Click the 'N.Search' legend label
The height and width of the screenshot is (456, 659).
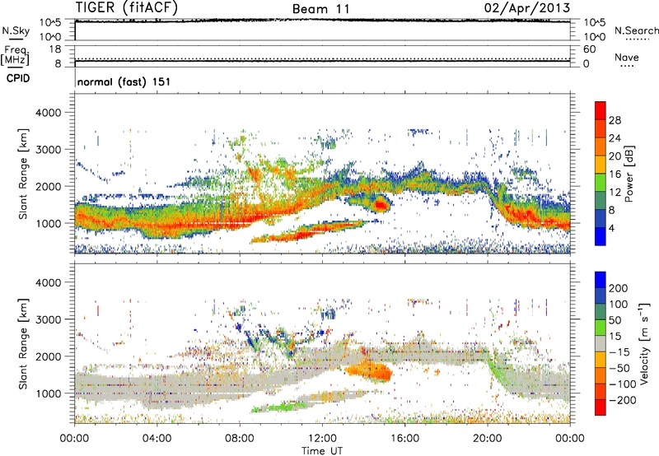(x=637, y=30)
